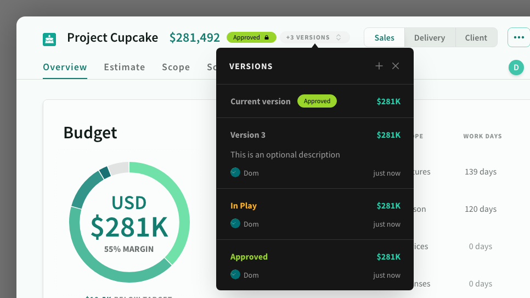Close the Versions popup panel
530x298 pixels.
[396, 66]
